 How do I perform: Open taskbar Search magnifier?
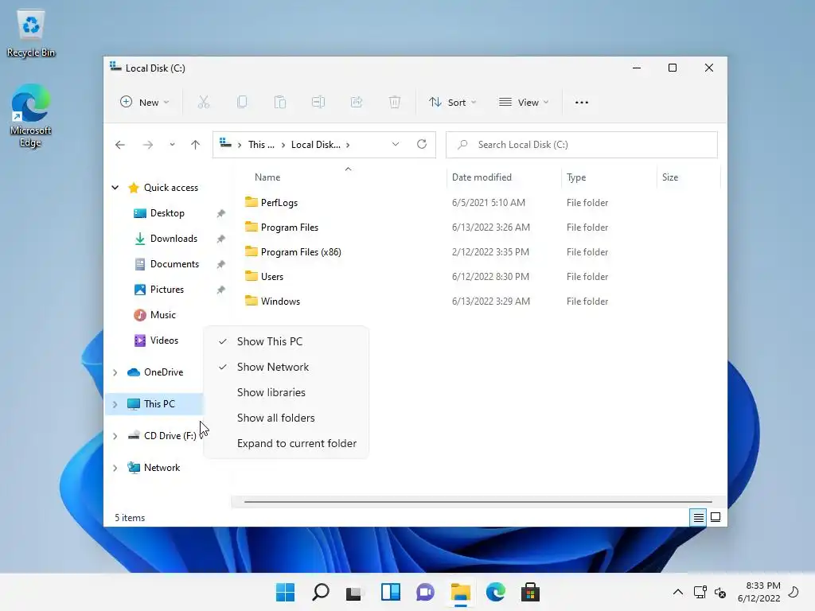point(320,592)
